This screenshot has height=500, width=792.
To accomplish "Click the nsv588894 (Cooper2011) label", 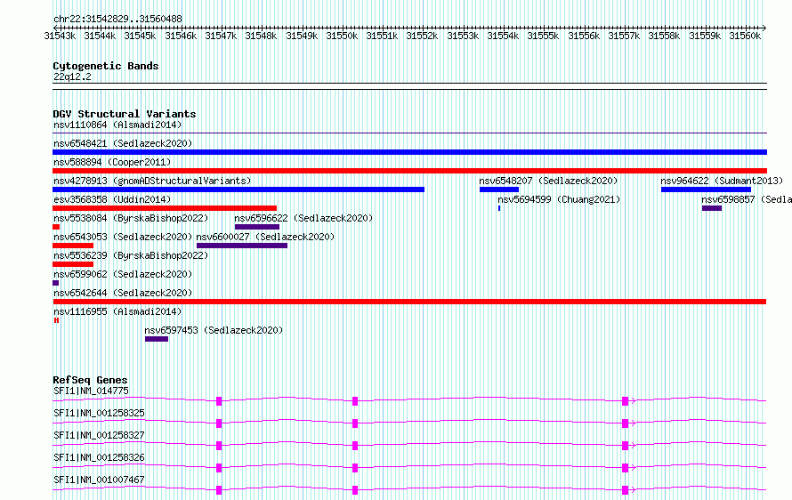I will (112, 162).
